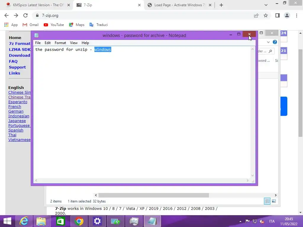Go forward in Chrome history

pyautogui.click(x=16, y=15)
